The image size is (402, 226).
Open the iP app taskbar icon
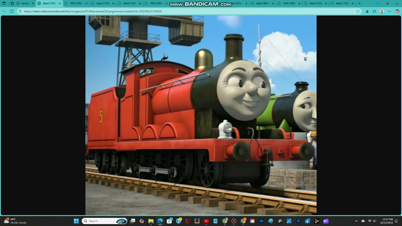coord(280,221)
